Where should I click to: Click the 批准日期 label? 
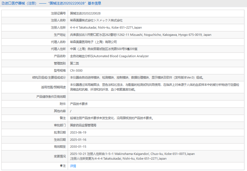(x=60, y=132)
